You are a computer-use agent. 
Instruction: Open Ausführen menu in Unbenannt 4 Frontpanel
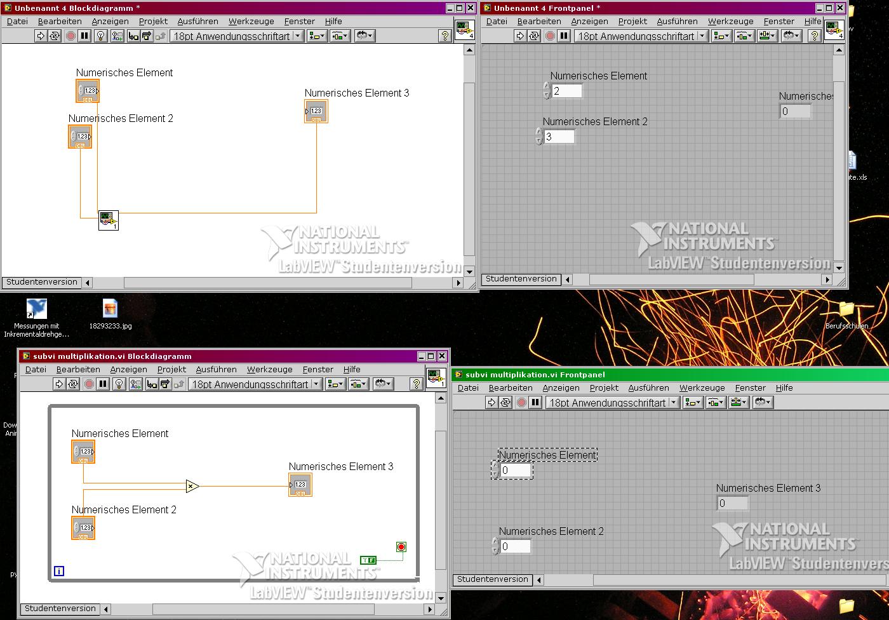(677, 21)
